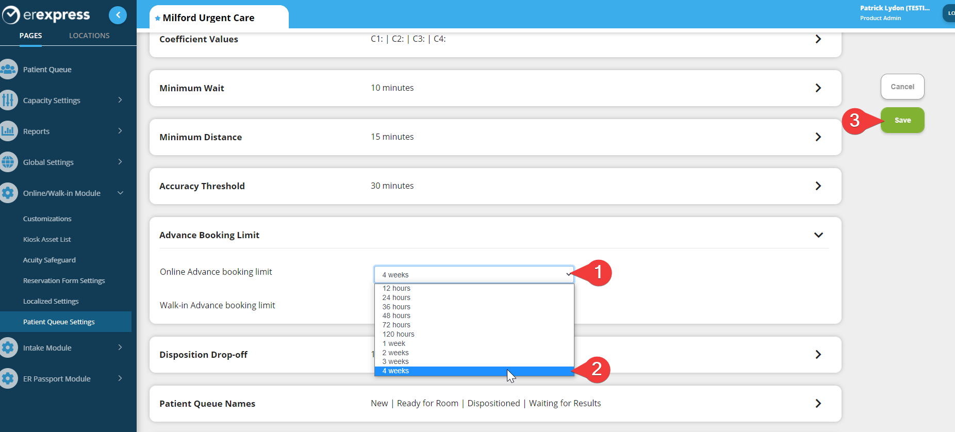
Task: Click the Reports bar chart icon
Action: click(x=8, y=131)
